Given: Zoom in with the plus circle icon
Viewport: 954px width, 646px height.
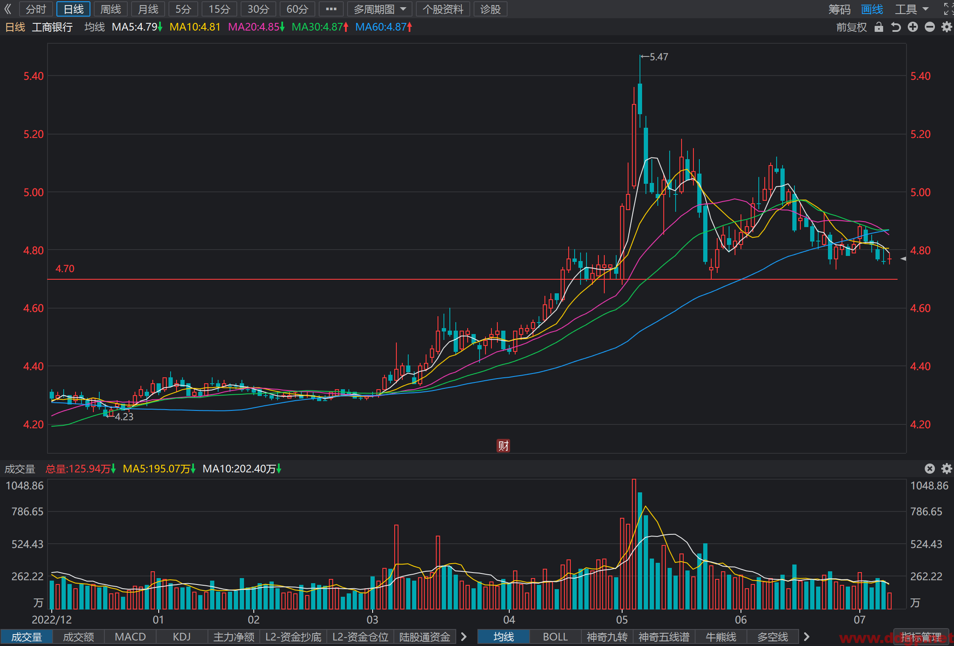Looking at the screenshot, I should click(913, 27).
